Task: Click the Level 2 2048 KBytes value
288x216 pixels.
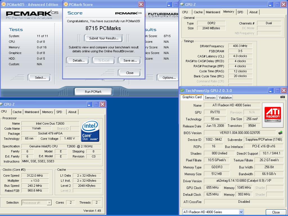Action: pyautogui.click(x=87, y=186)
